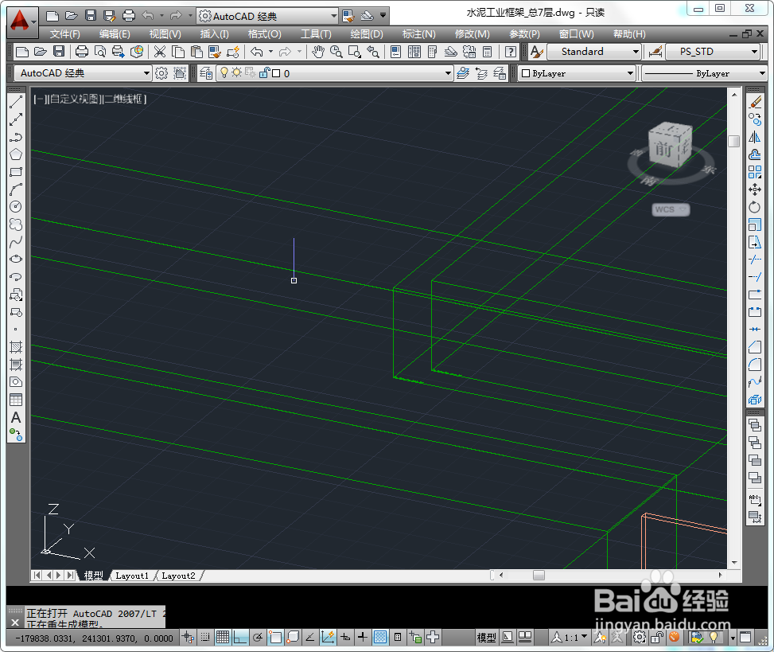Screen dimensions: 774x652
Task: Click the vertical scrollbar thumb
Action: tap(734, 141)
